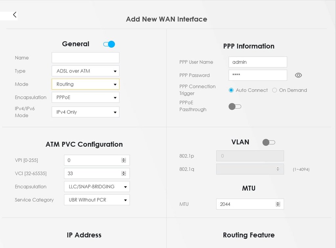Expand the Mode dropdown set to Routing
This screenshot has width=336, height=248.
86,84
